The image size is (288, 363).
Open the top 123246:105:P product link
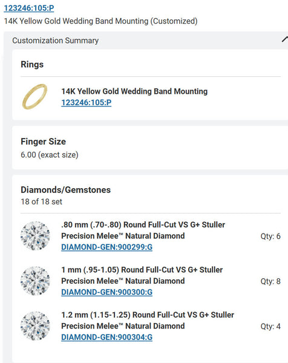pyautogui.click(x=29, y=8)
